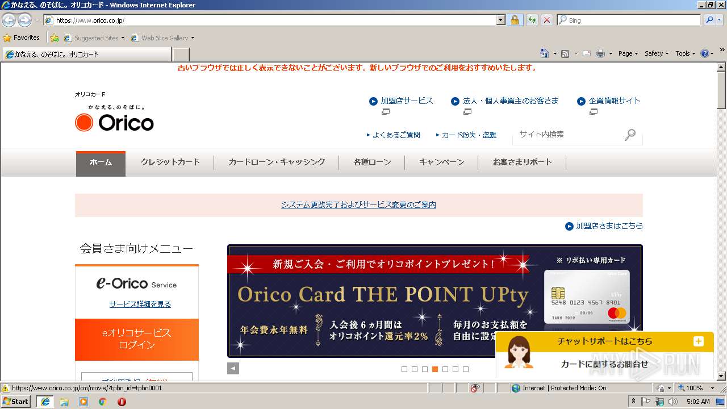Open the search provider dropdown arrow
The height and width of the screenshot is (409, 727).
pos(720,20)
